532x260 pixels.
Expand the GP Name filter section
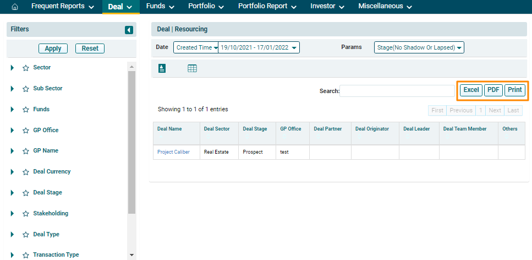pos(13,151)
